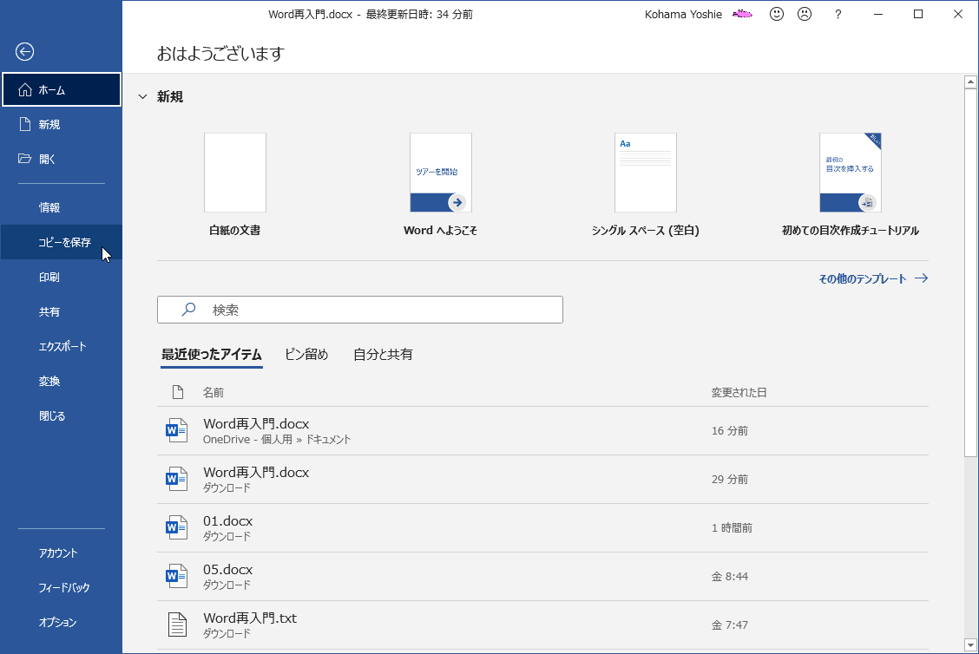
Task: Click the Word icon of OneDrive Word再入門.docx
Action: 177,430
